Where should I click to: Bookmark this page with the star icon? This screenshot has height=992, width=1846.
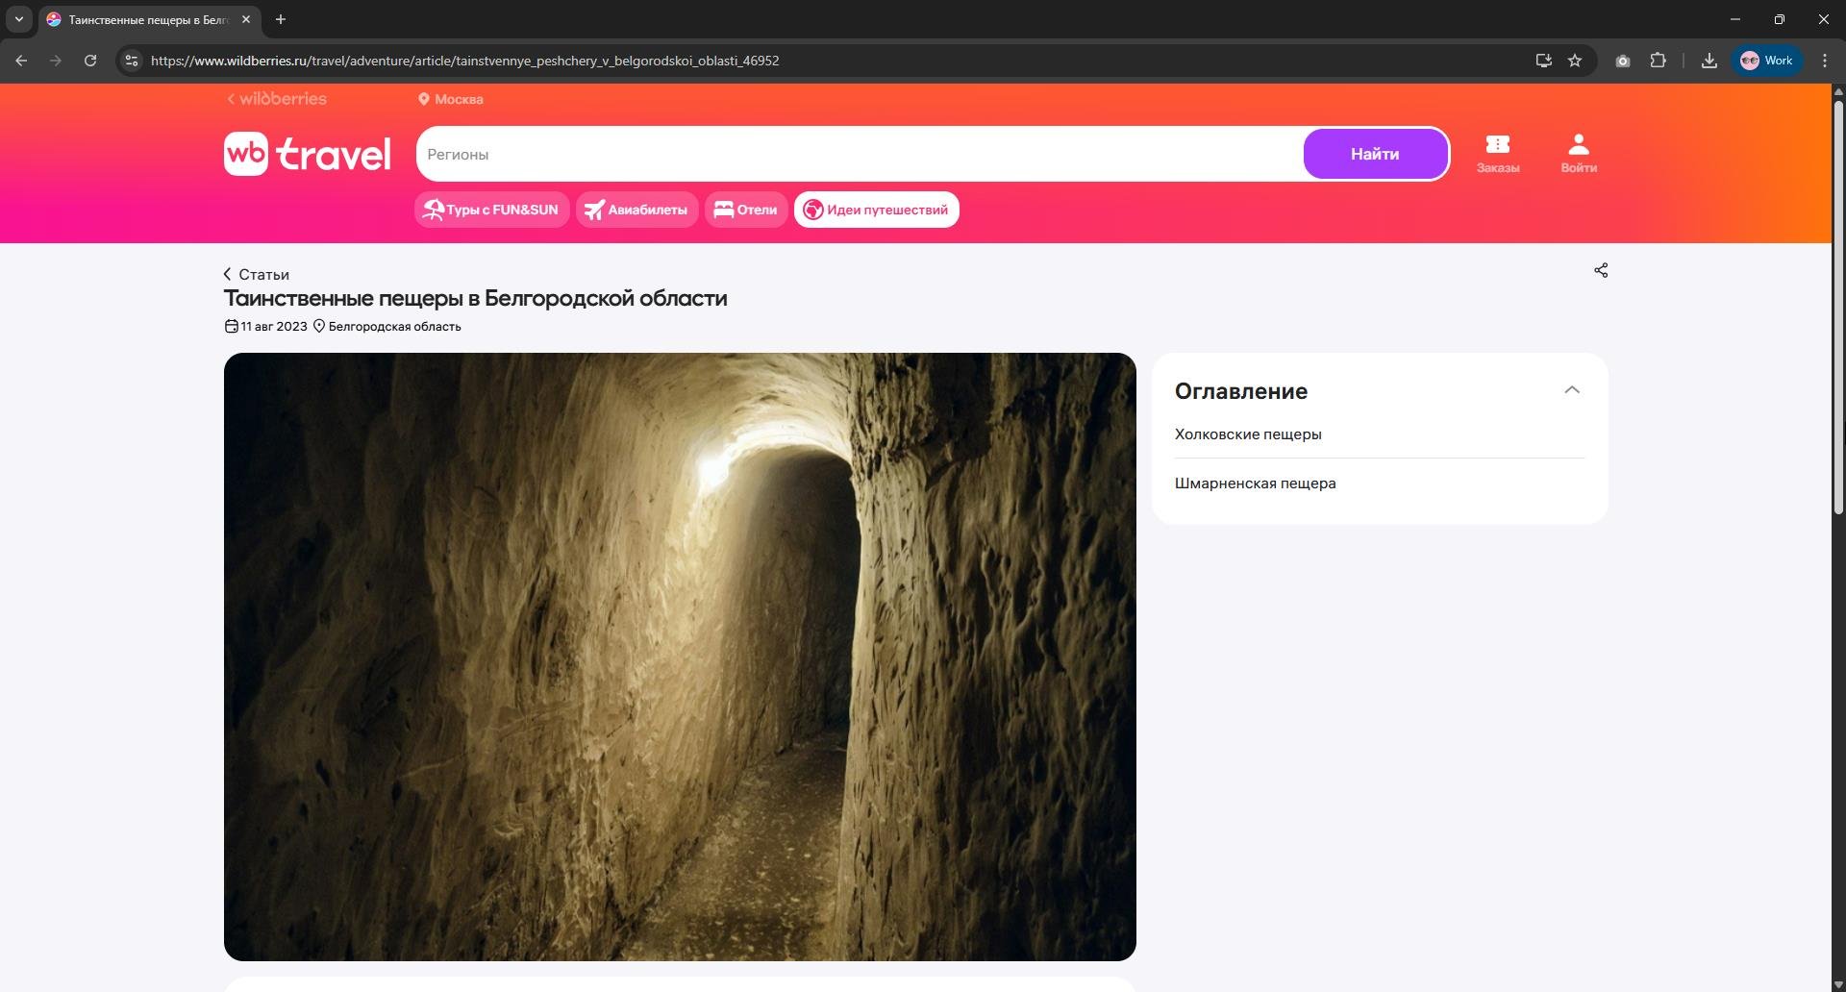pyautogui.click(x=1574, y=61)
